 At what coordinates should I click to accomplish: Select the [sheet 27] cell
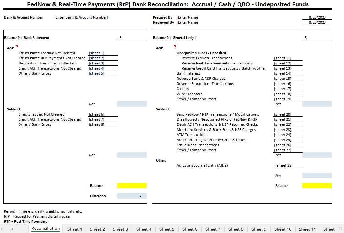click(288, 150)
